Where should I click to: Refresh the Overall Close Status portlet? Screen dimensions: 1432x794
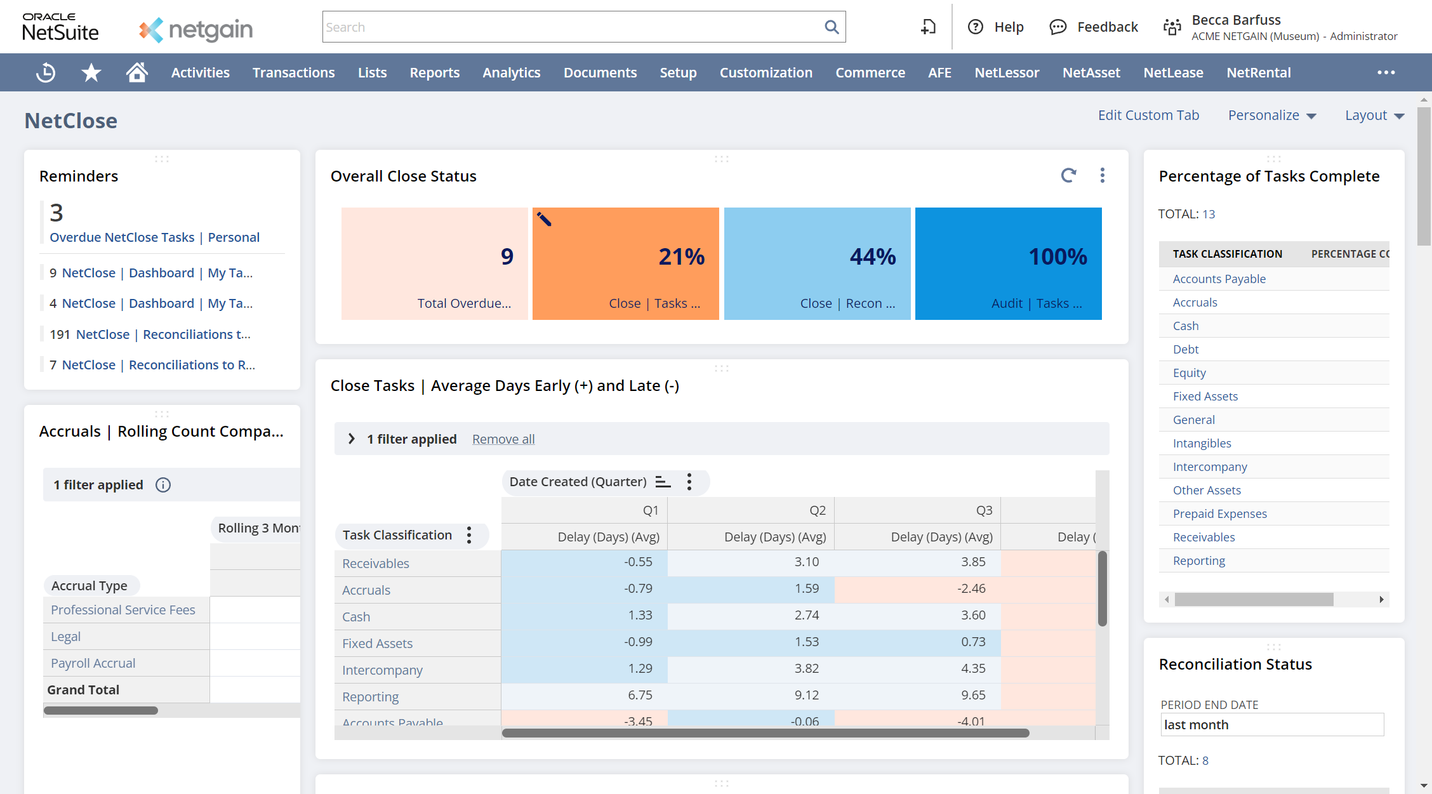[x=1068, y=175]
